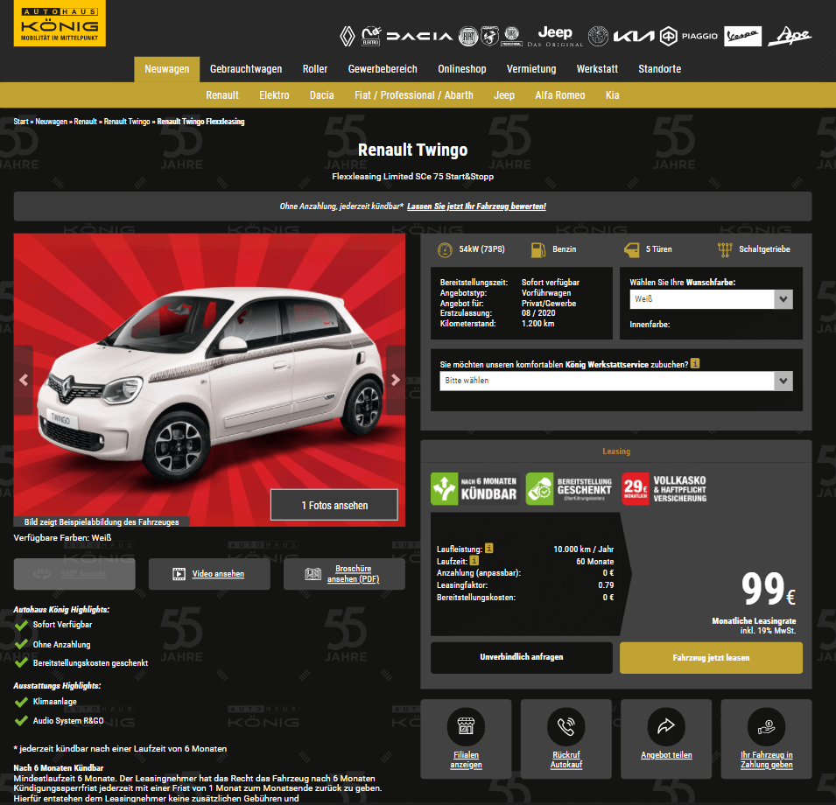Click the Piaggio brand logo
The width and height of the screenshot is (836, 805).
point(689,36)
